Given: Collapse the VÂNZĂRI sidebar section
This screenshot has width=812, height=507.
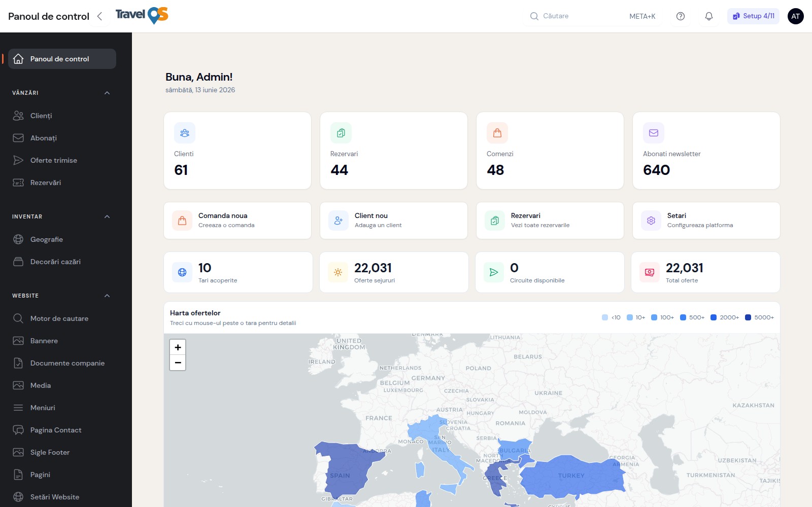Looking at the screenshot, I should tap(107, 93).
